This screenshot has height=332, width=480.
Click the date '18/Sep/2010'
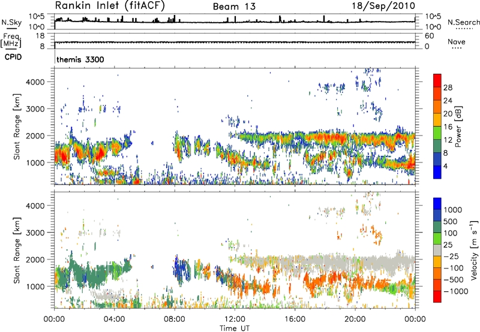(383, 6)
